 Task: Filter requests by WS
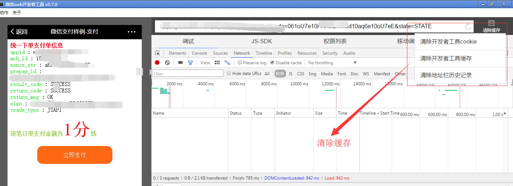[x=366, y=74]
